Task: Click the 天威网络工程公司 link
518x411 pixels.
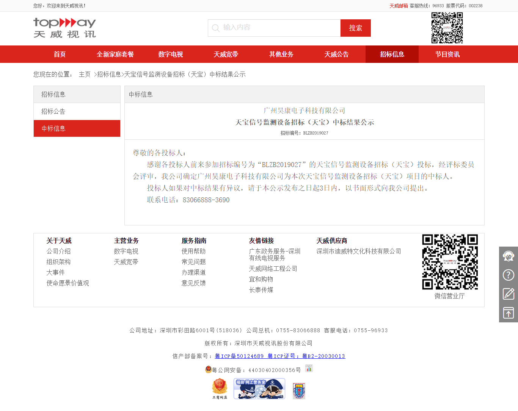Action: point(273,269)
